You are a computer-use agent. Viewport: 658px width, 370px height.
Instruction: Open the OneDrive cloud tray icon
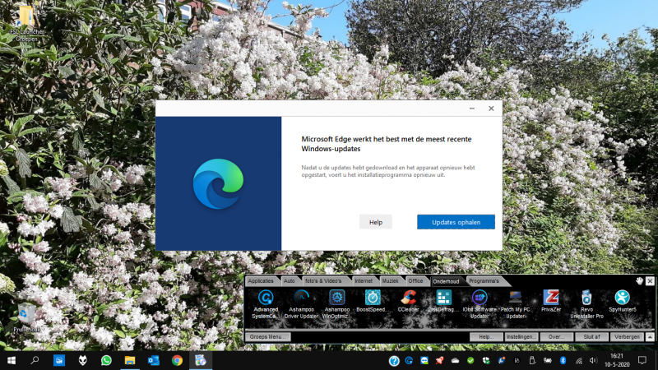(x=455, y=360)
